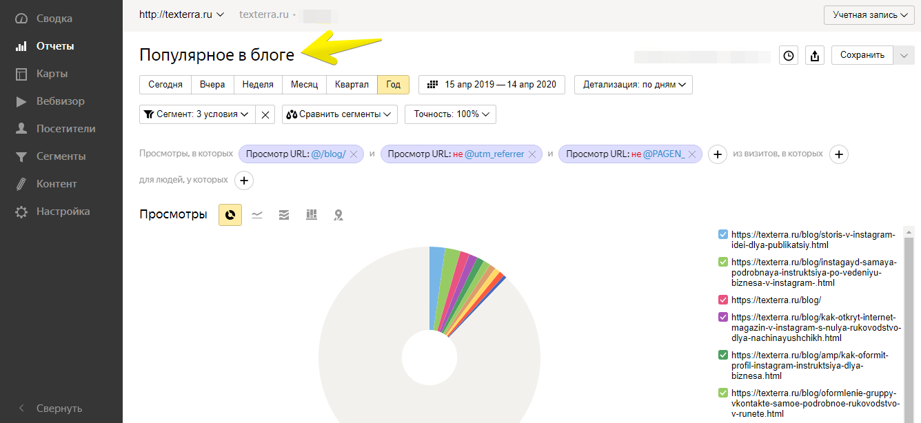Select the pie chart view
Image resolution: width=921 pixels, height=423 pixels.
coord(230,215)
